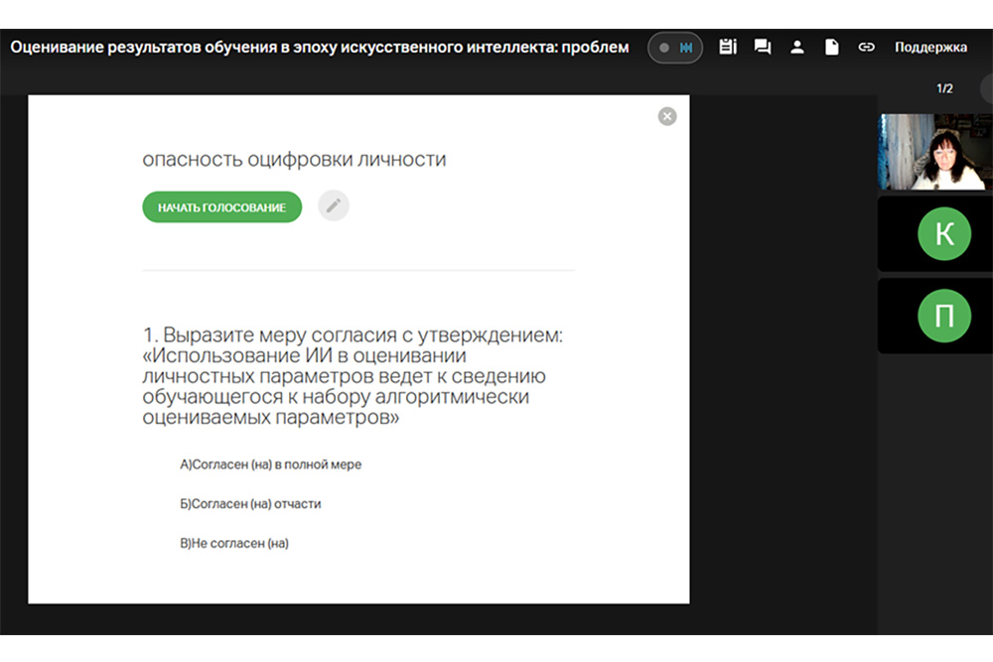This screenshot has width=993, height=662.
Task: Close the poll dialog with X
Action: [667, 116]
